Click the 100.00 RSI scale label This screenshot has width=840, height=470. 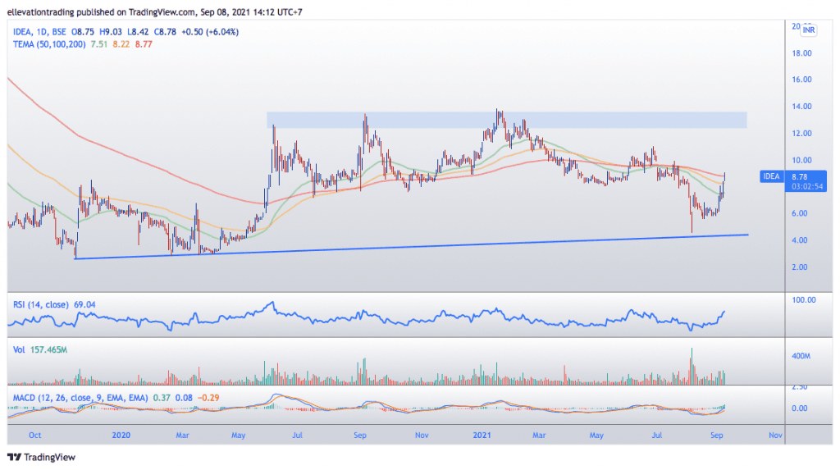pos(804,299)
